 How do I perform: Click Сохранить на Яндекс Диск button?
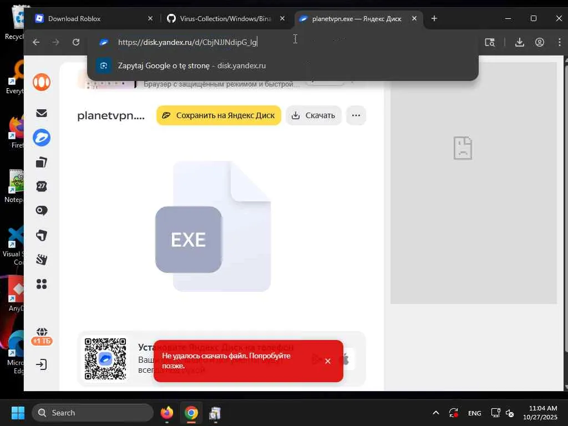[x=219, y=115]
